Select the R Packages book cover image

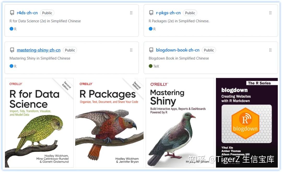[x=109, y=123]
